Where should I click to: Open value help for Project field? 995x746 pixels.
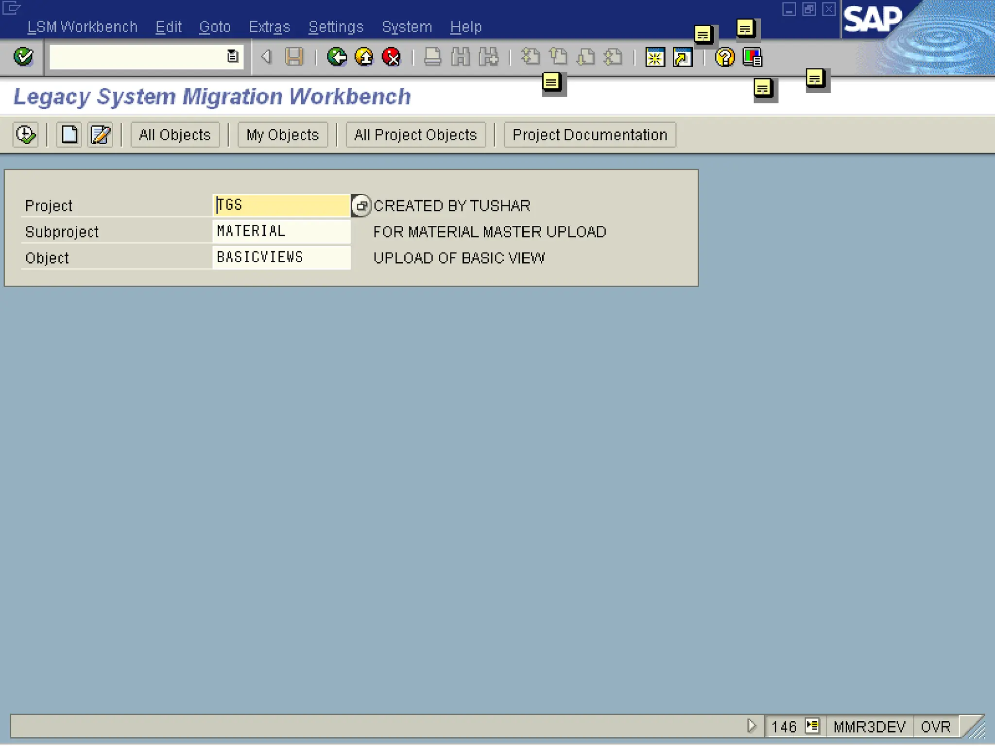[361, 206]
